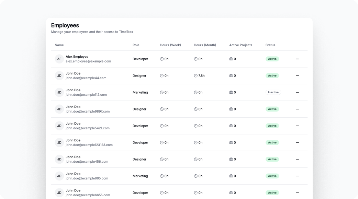358x199 pixels.
Task: Click Active badge in john.doe@example44.com row
Action: 272,76
